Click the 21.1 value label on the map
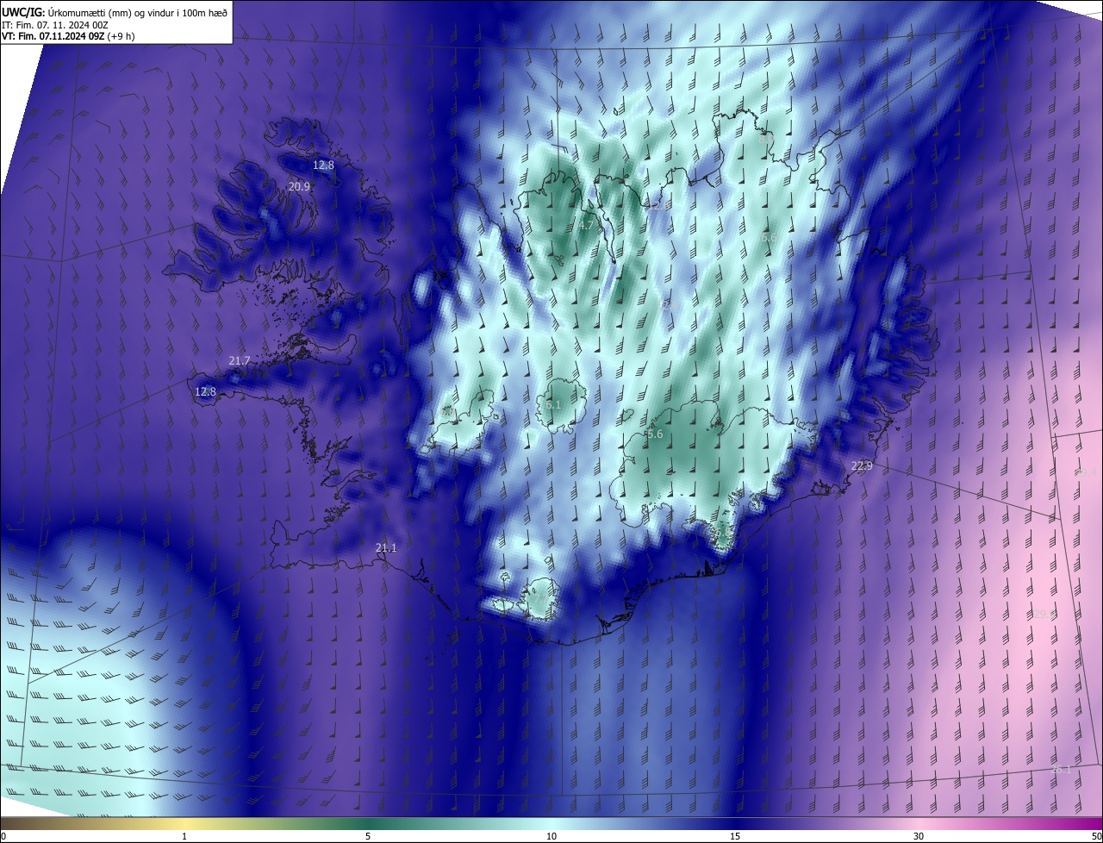This screenshot has height=843, width=1103. click(x=386, y=548)
